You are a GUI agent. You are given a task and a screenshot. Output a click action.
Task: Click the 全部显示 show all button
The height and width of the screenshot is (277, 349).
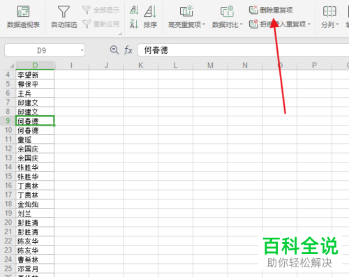(x=101, y=10)
